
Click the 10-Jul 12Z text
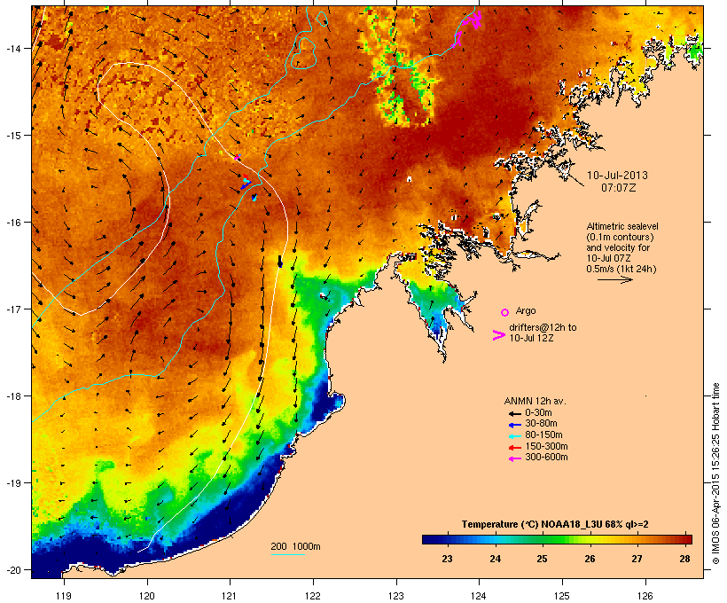point(531,338)
